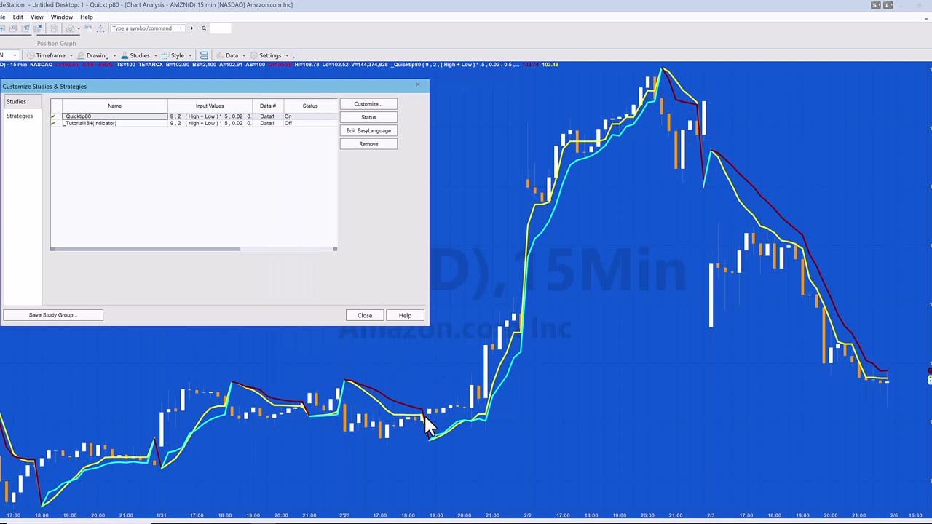Open the camera snapshot icon dropdown arrow
This screenshot has height=524, width=932.
(x=79, y=28)
